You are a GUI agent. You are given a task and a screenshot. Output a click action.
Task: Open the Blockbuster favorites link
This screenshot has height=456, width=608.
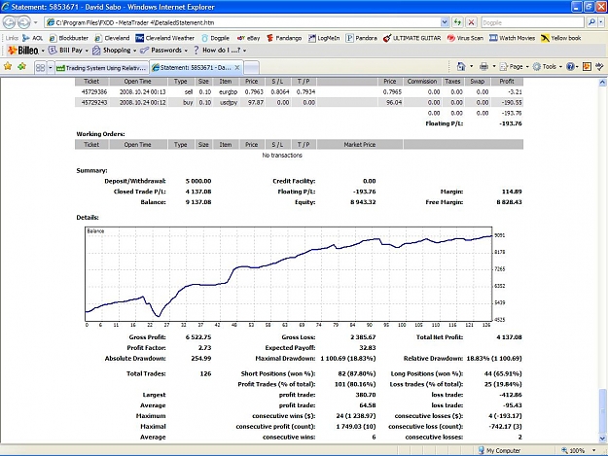click(69, 38)
